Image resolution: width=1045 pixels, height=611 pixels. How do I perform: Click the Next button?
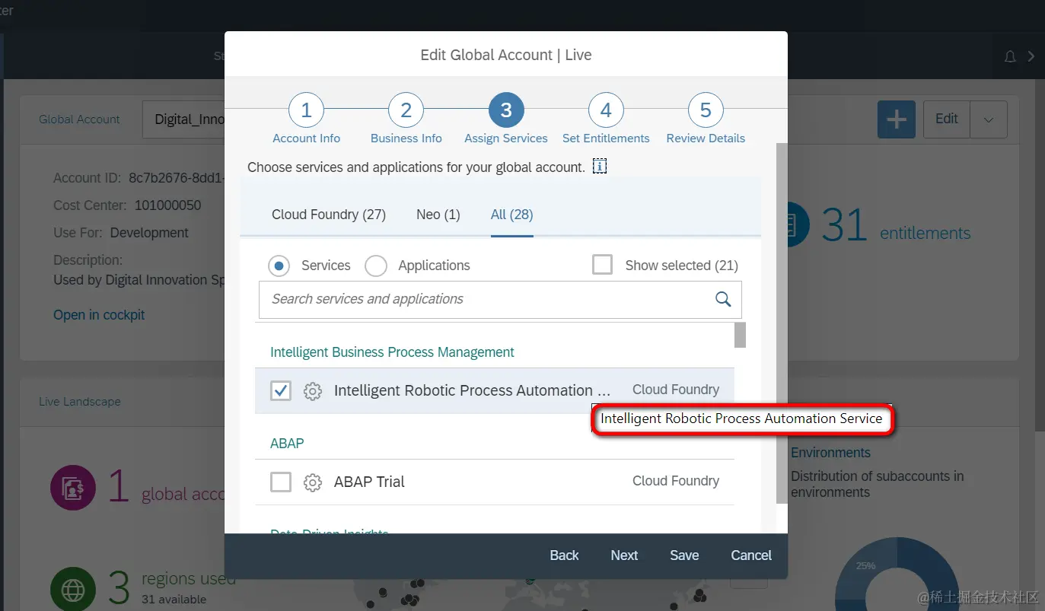[624, 555]
